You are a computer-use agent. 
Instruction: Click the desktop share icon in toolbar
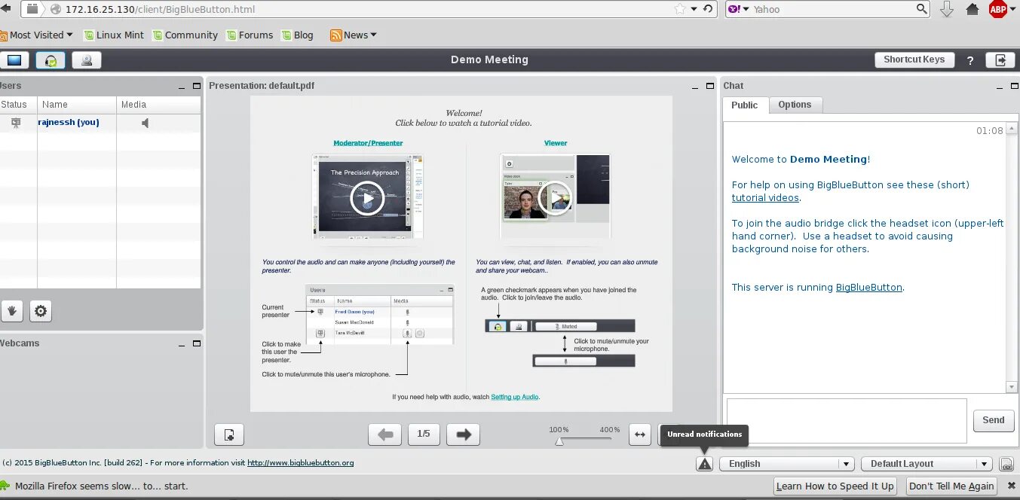point(14,60)
